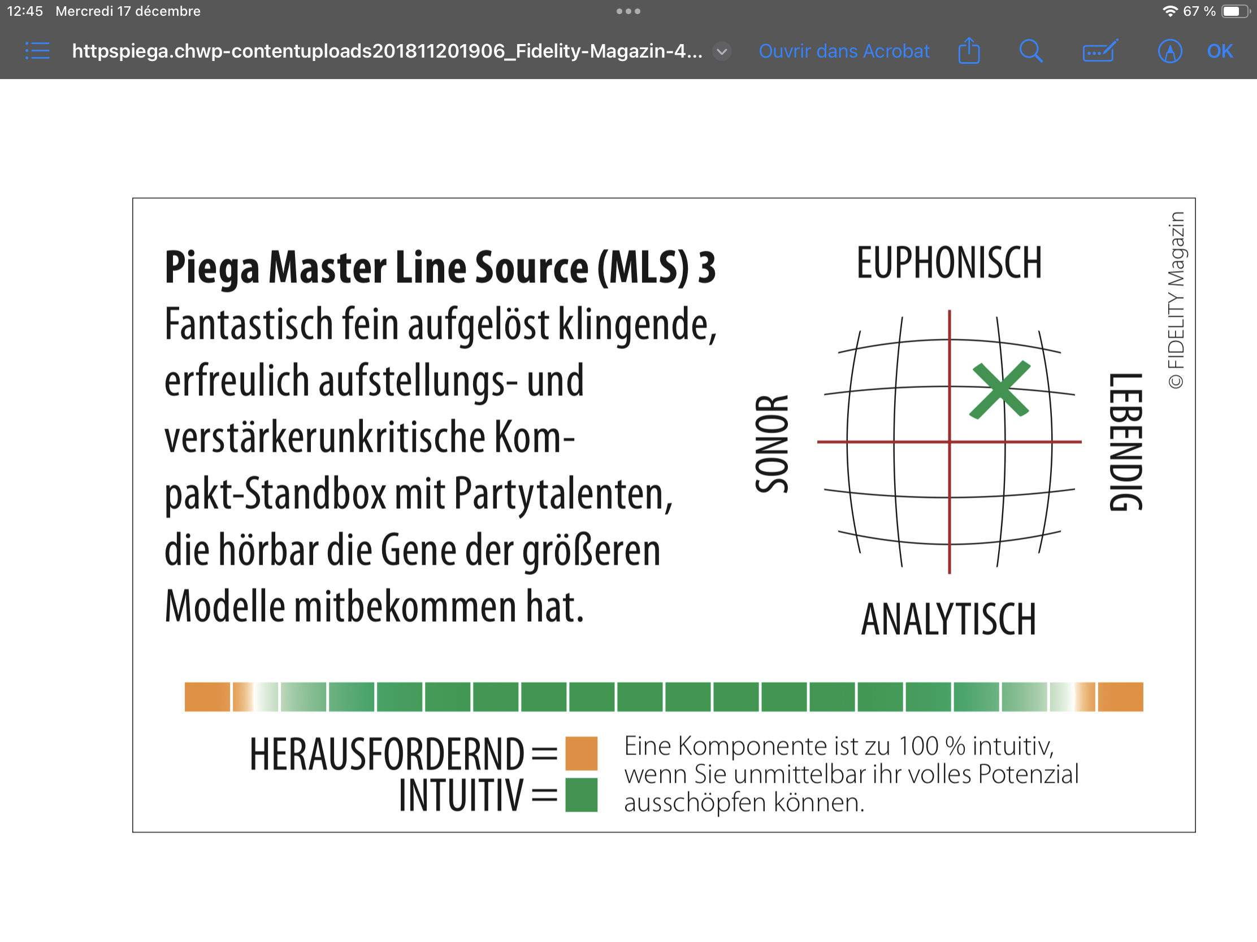Tap the share export icon
Viewport: 1257px width, 942px height.
(969, 51)
